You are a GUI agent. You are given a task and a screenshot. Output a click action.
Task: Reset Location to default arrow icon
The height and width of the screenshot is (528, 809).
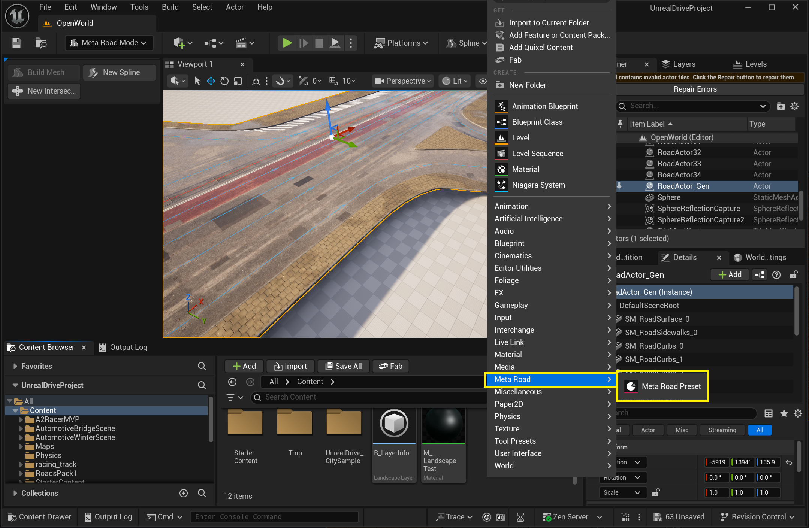(789, 462)
